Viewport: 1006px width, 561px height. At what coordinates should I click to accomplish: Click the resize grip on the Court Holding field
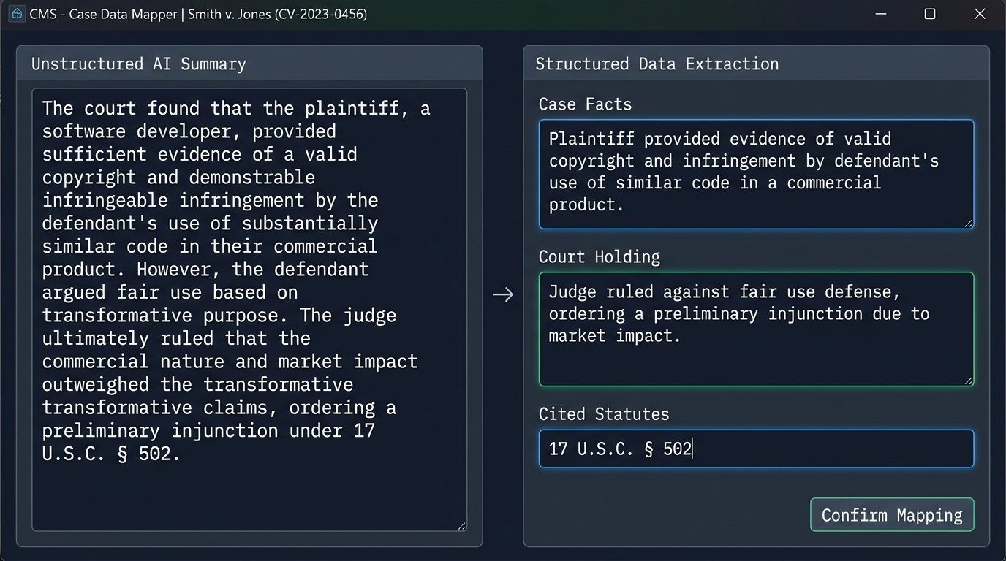(x=968, y=379)
